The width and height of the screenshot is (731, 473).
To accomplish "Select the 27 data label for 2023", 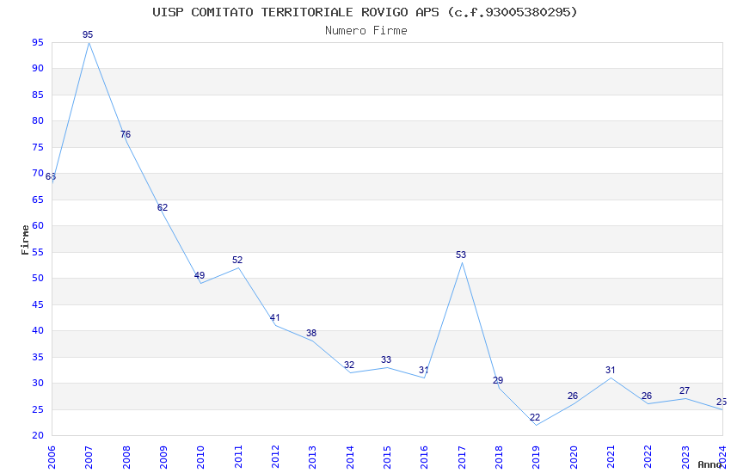I will tap(685, 390).
